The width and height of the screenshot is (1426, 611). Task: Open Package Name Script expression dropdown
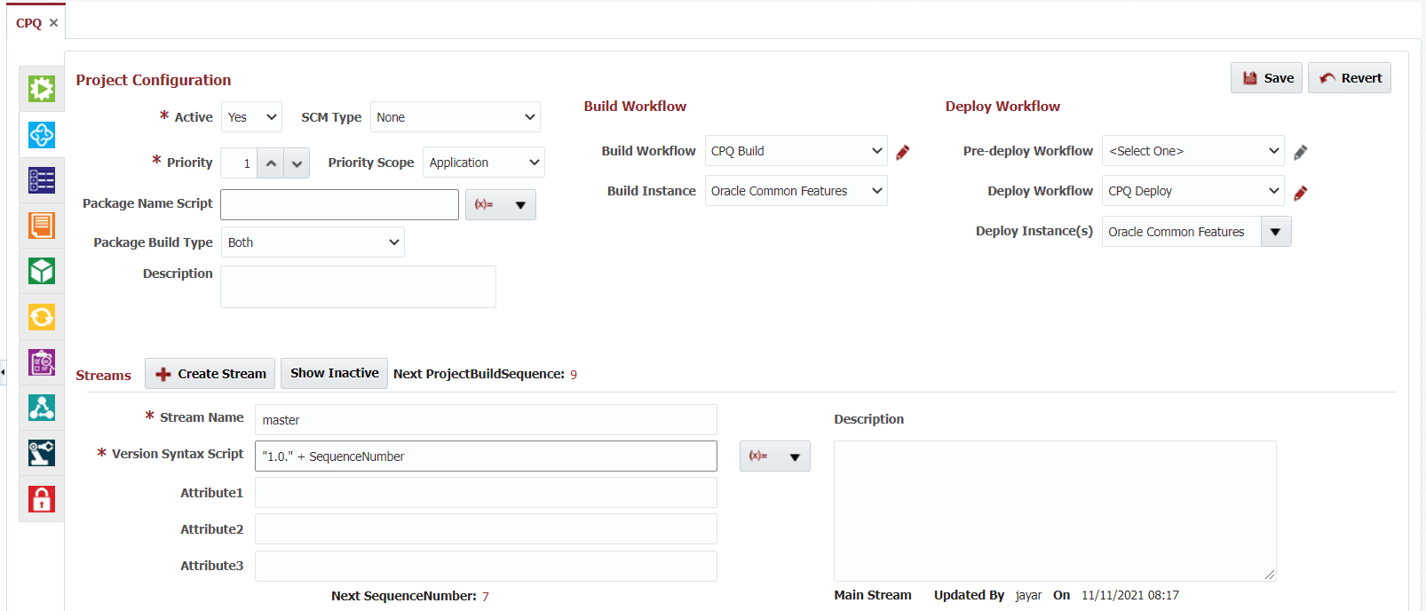point(501,205)
